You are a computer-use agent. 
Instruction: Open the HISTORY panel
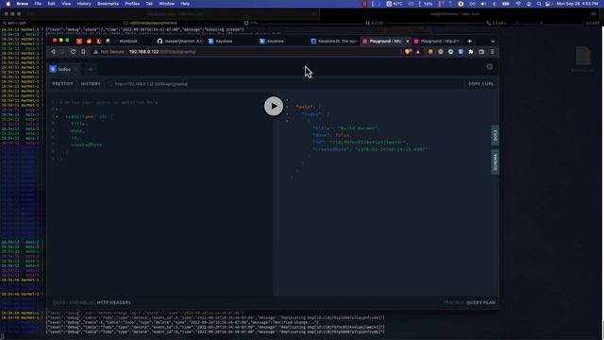(91, 84)
